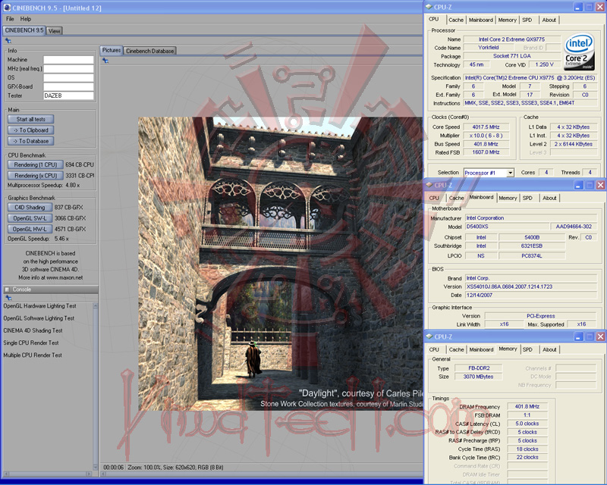Click the pin icon below the CINEBENCH 9.5 tab
Image resolution: width=607 pixels, height=485 pixels.
[x=8, y=40]
